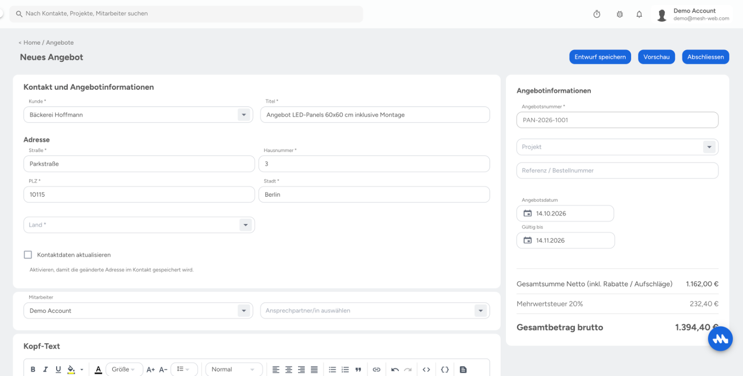Open the notifications bell
Image resolution: width=743 pixels, height=376 pixels.
pos(639,14)
